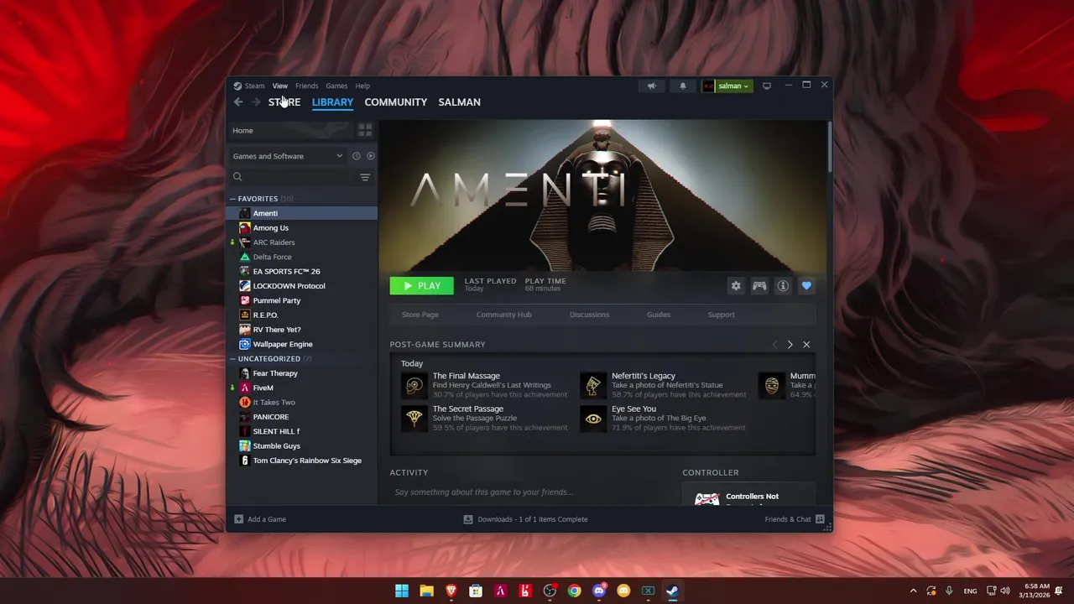The image size is (1074, 604).
Task: Open Brave browser from taskbar
Action: tap(451, 591)
